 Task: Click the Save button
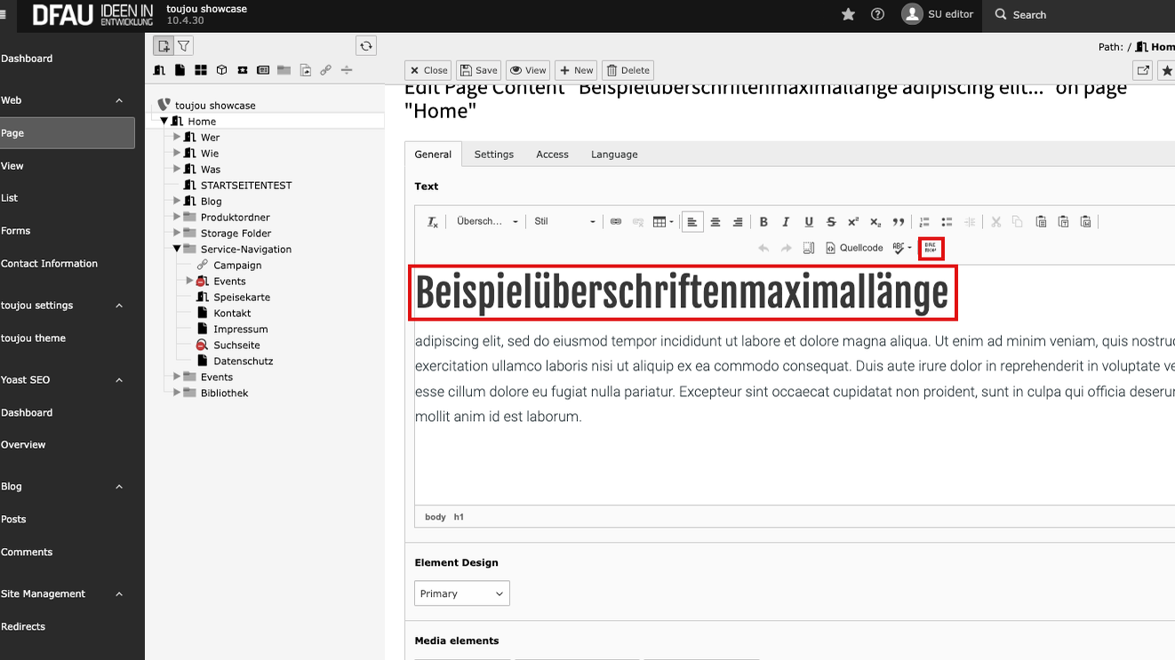tap(478, 70)
